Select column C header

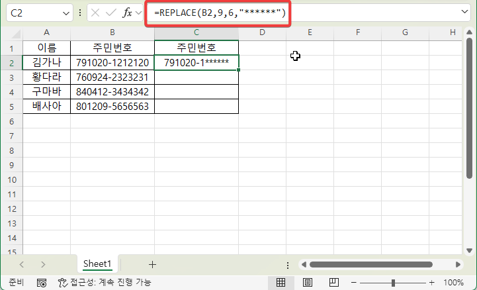point(196,32)
